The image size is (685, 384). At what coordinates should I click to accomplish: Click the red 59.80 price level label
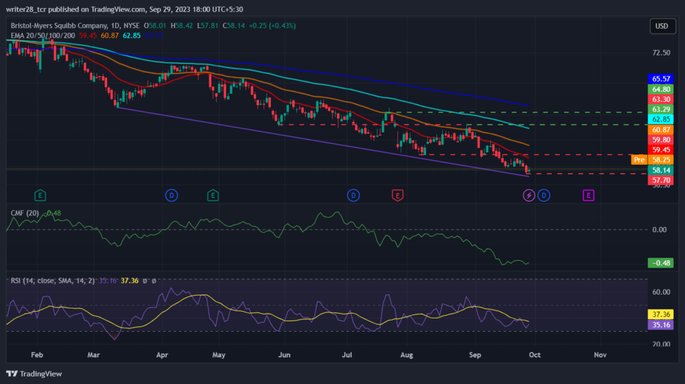(x=660, y=140)
